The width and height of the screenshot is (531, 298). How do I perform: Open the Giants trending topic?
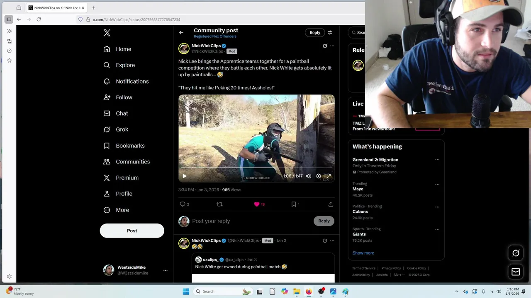(359, 234)
